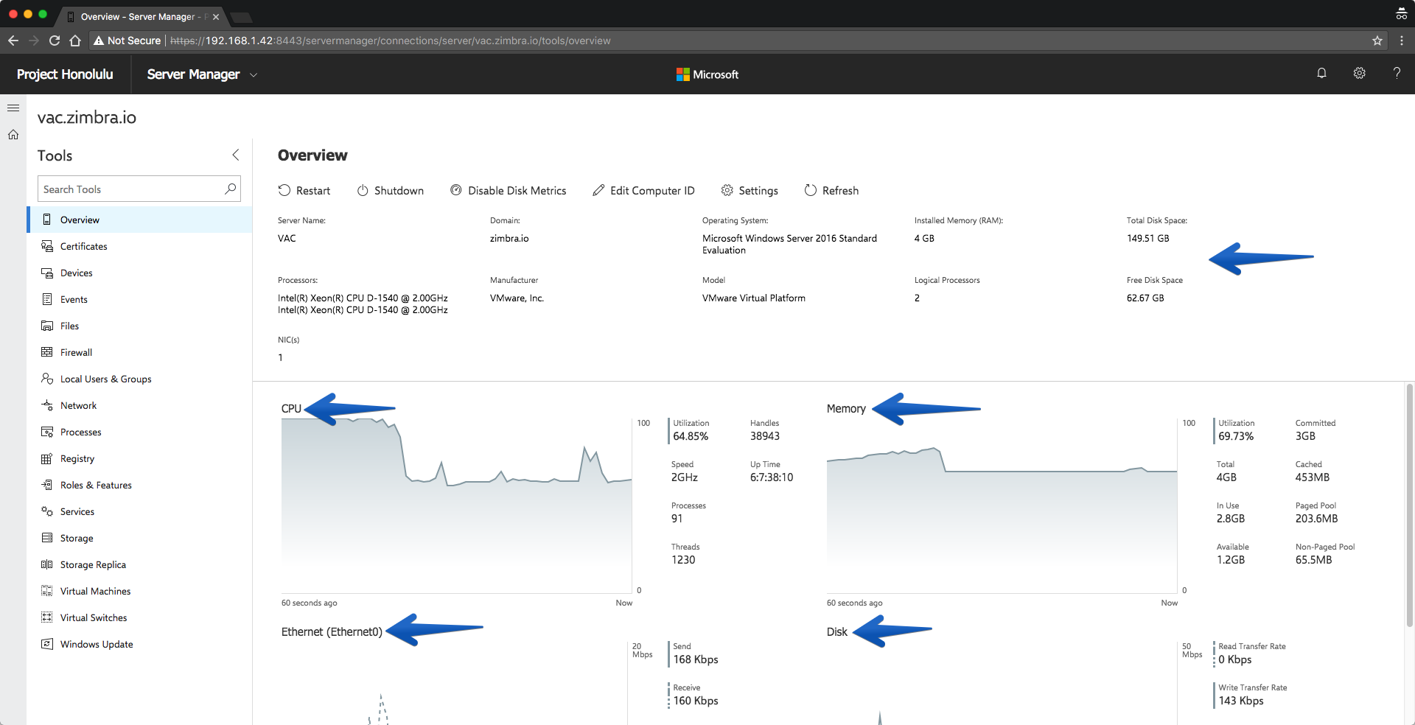
Task: Click the Project Honolulu title link
Action: click(65, 74)
